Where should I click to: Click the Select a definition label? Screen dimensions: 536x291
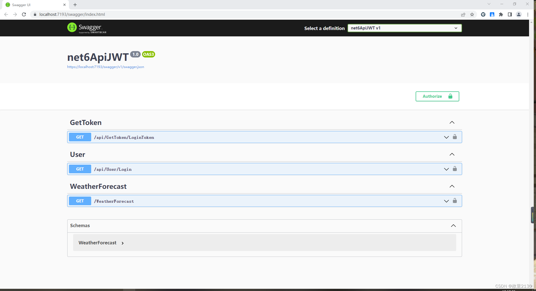[x=324, y=28]
